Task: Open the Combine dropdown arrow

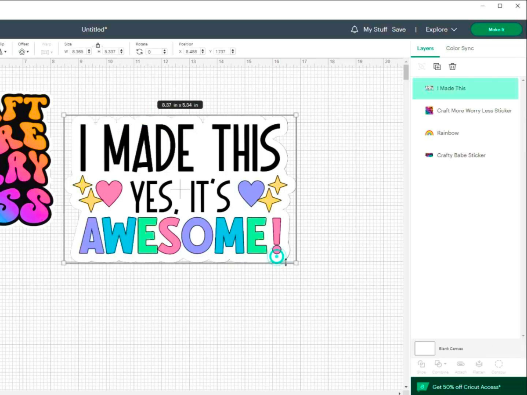Action: (444, 364)
